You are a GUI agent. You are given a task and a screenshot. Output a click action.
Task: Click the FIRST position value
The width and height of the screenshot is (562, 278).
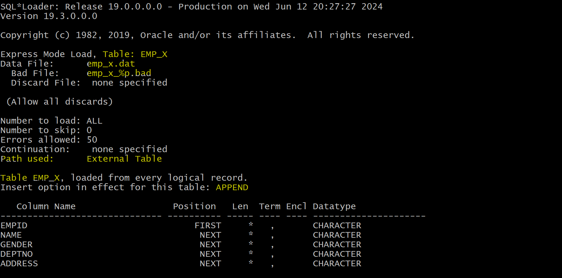click(208, 225)
